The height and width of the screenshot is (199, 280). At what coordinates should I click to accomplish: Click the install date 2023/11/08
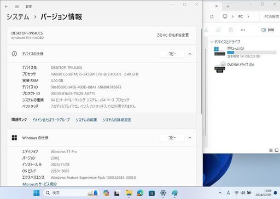click(x=60, y=165)
